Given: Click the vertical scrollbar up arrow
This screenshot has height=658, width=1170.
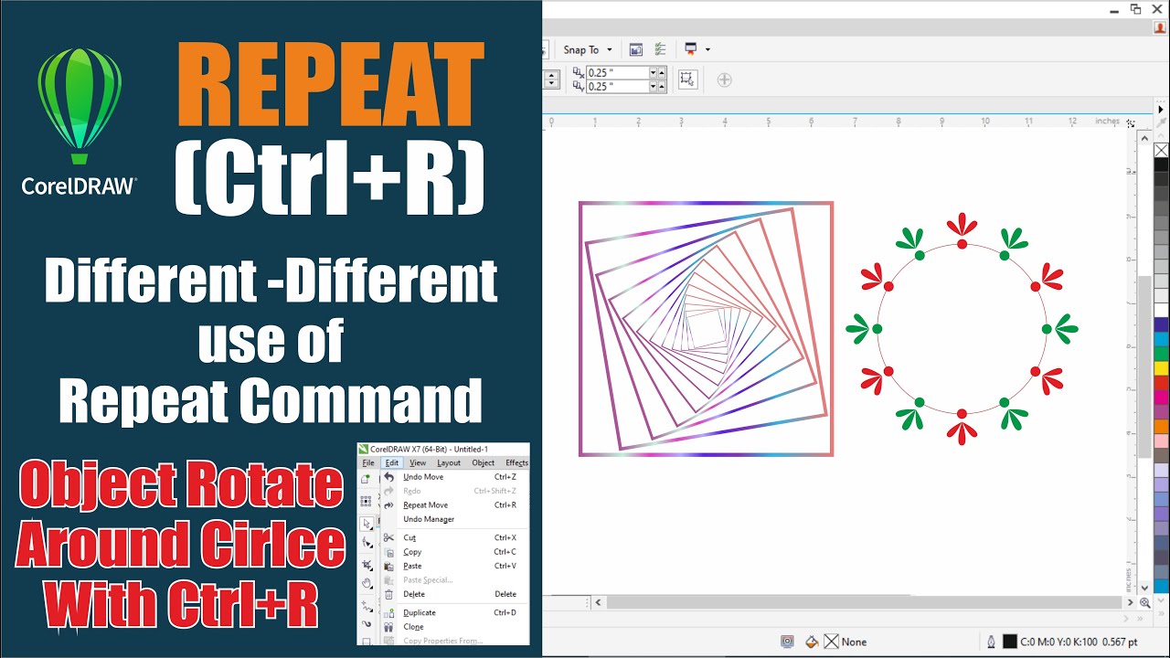Looking at the screenshot, I should click(1143, 137).
